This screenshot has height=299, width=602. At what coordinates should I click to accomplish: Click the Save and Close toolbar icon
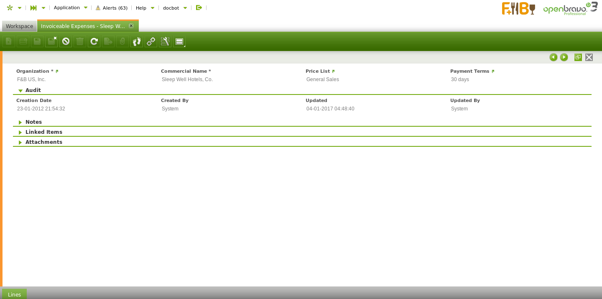point(51,41)
